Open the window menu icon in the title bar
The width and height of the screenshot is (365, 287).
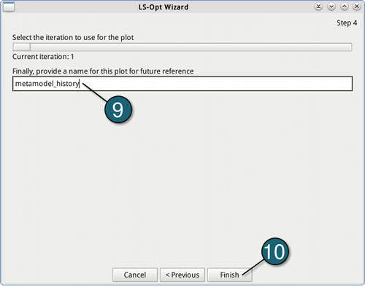pos(9,7)
